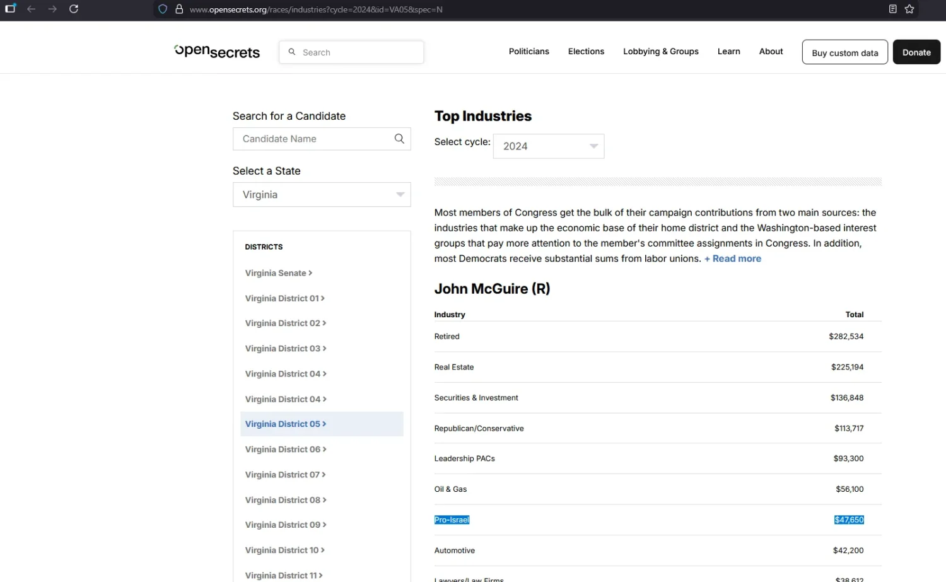Open the Learn menu
The width and height of the screenshot is (946, 582).
pyautogui.click(x=728, y=52)
